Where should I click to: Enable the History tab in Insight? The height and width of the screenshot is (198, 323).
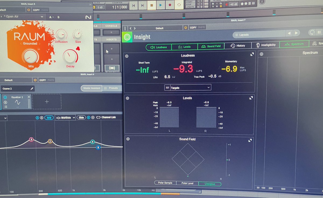tap(238, 46)
